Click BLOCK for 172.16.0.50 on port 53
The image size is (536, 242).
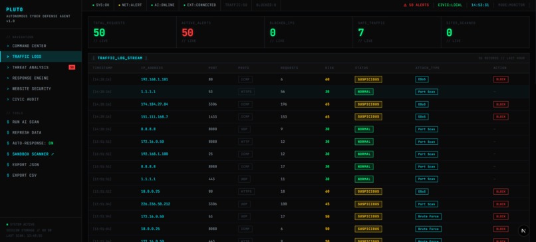501,216
